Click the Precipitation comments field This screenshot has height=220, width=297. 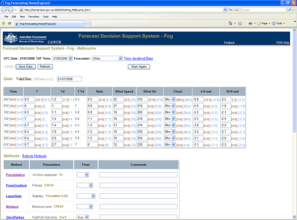(x=139, y=175)
